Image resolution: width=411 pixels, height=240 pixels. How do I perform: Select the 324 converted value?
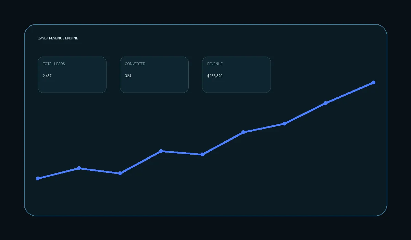[x=128, y=76]
